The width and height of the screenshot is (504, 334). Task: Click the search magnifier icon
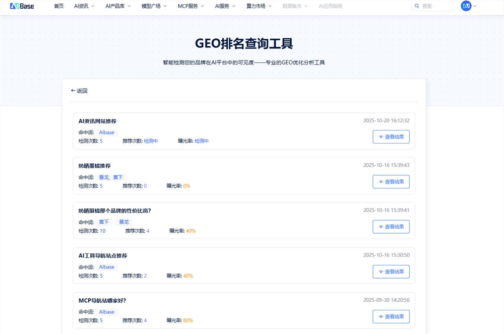(417, 6)
